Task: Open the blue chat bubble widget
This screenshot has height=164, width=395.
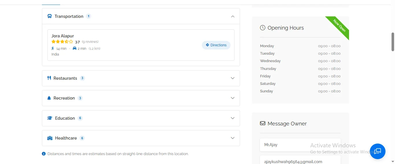Action: (378, 151)
